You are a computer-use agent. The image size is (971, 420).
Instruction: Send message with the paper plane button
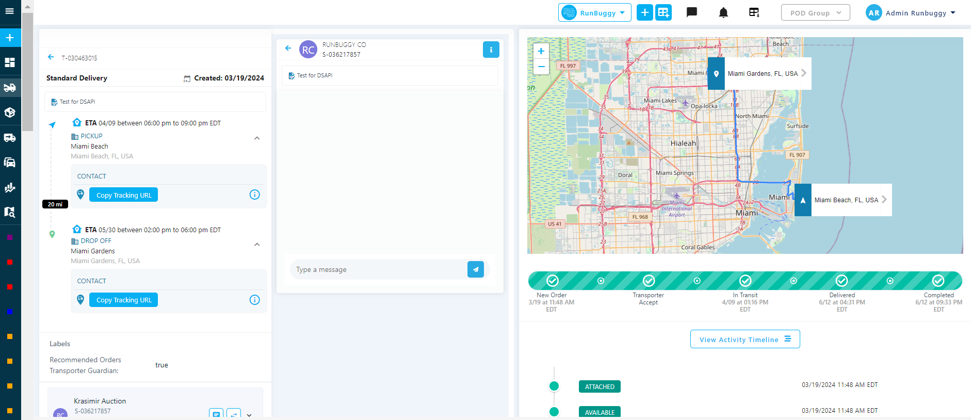[476, 269]
